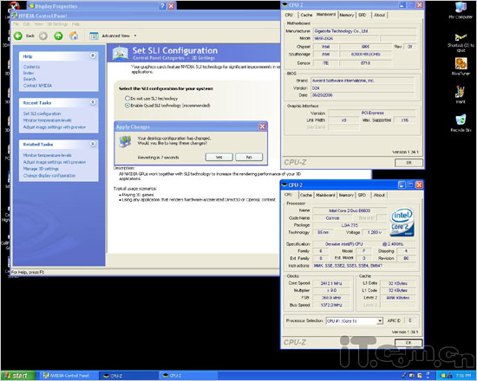Open Adjust image settings under Related Tasks
Viewport: 477px width, 381px height.
[x=55, y=162]
